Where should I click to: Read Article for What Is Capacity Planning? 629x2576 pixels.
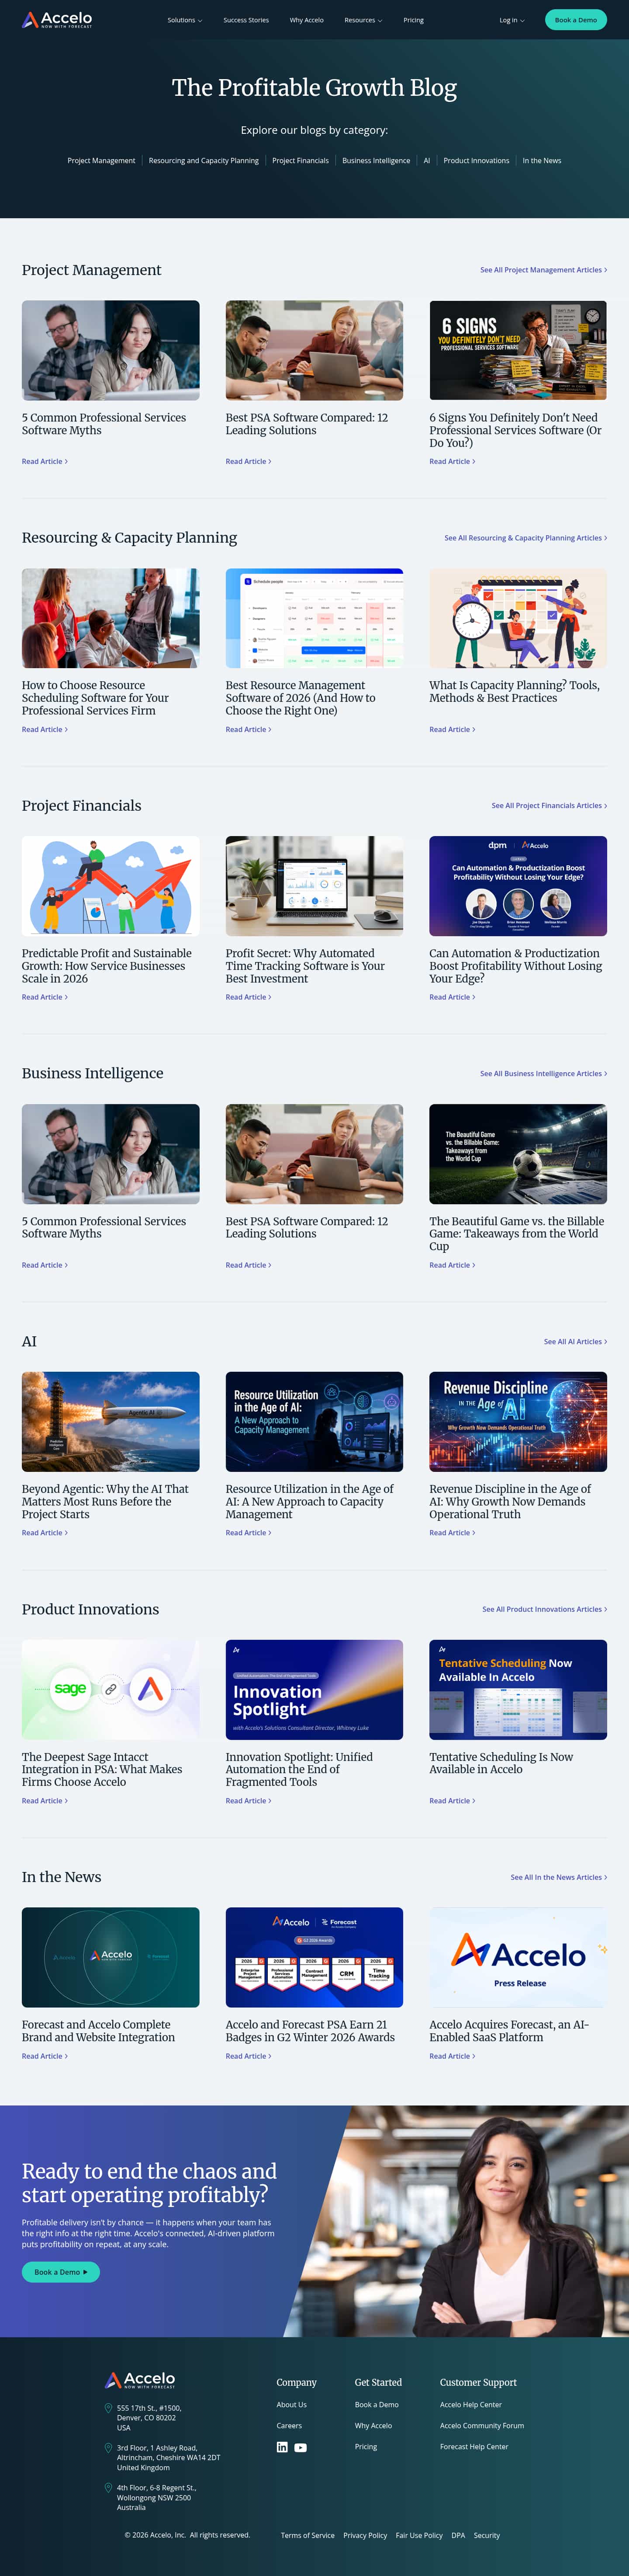[452, 730]
